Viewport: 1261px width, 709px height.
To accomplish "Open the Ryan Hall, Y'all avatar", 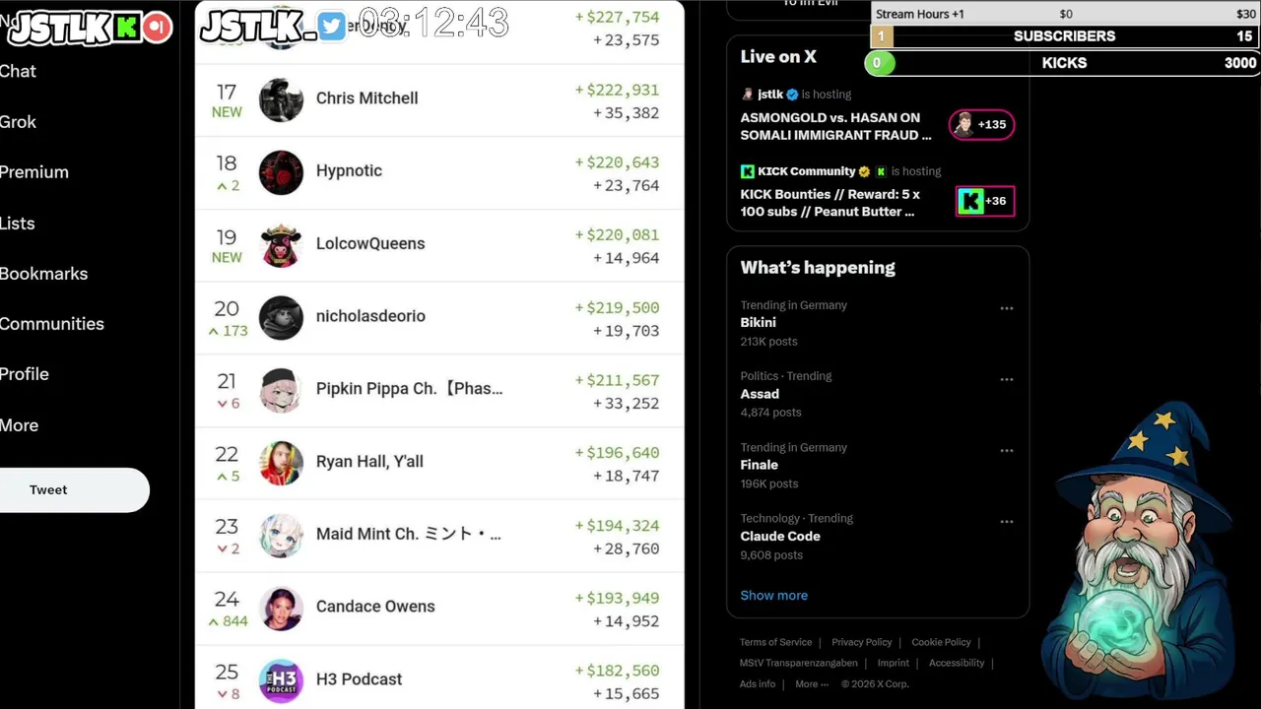I will pos(281,462).
